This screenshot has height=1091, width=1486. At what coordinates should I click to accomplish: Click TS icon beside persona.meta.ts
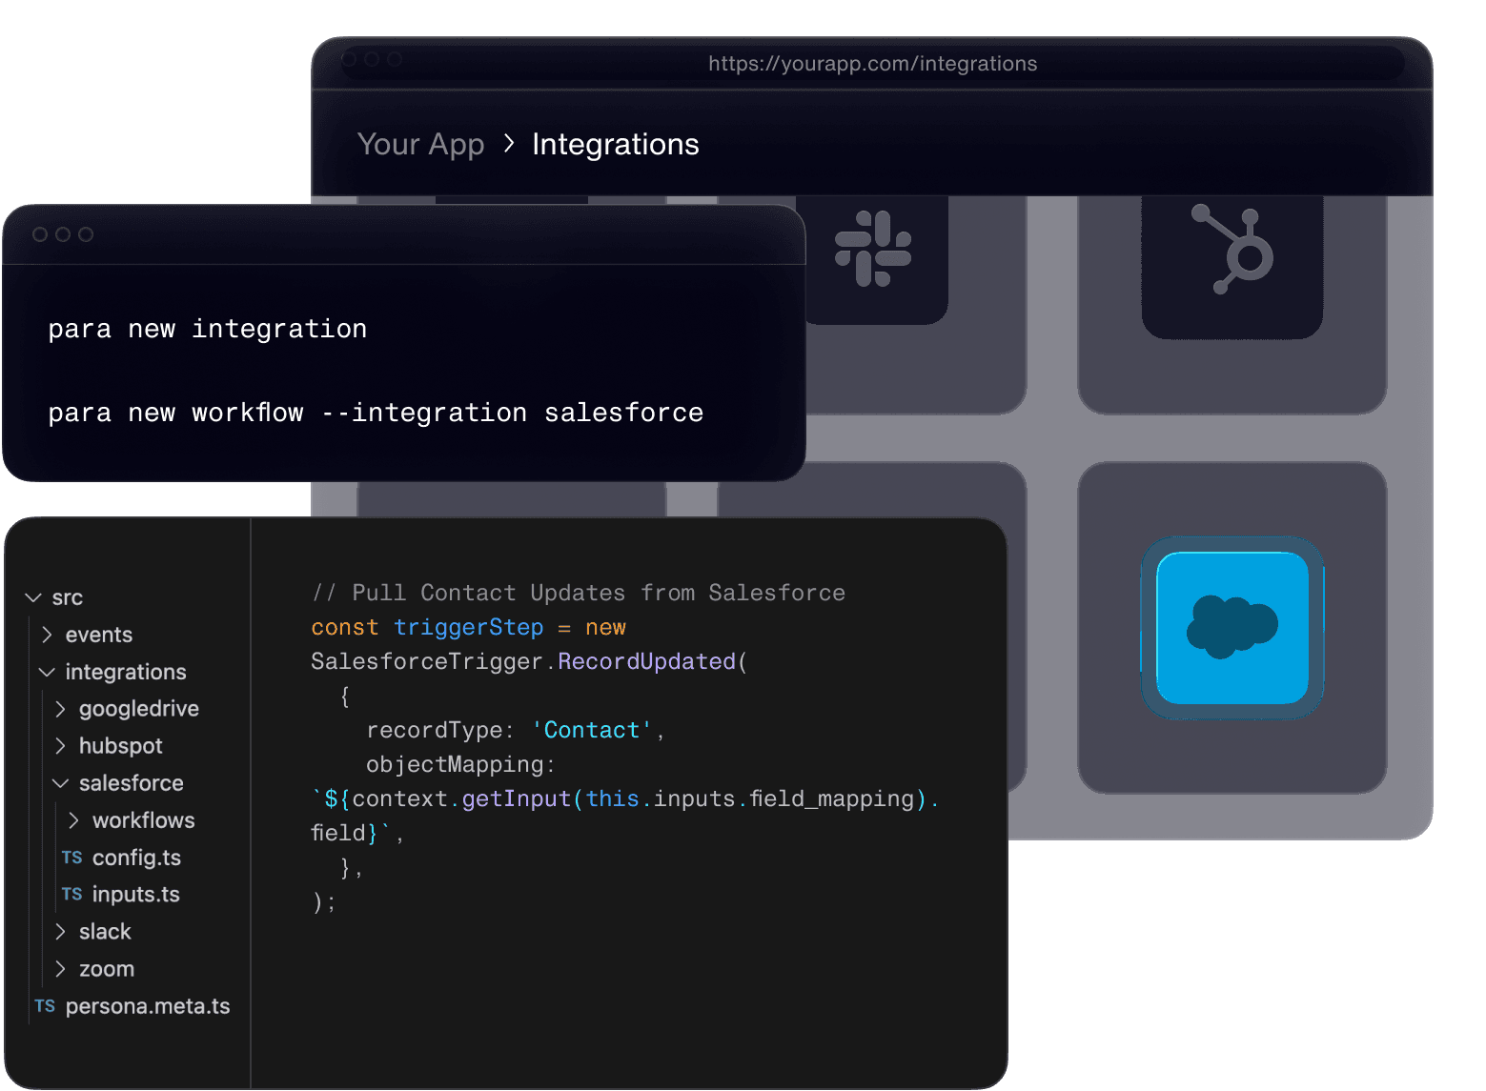pyautogui.click(x=45, y=1006)
